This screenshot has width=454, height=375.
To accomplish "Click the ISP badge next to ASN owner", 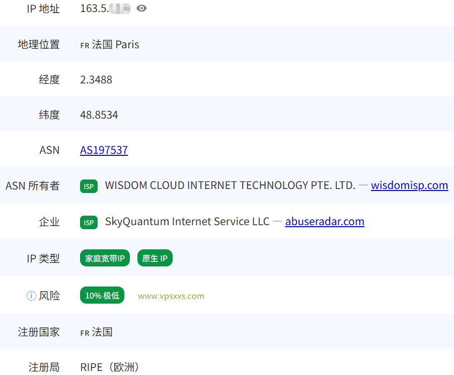I will pyautogui.click(x=89, y=186).
